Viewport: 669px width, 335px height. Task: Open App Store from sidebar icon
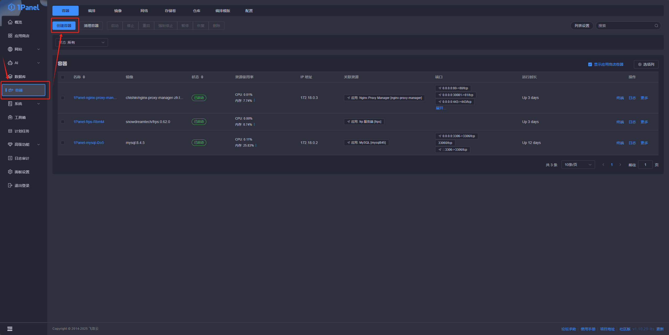[x=10, y=36]
